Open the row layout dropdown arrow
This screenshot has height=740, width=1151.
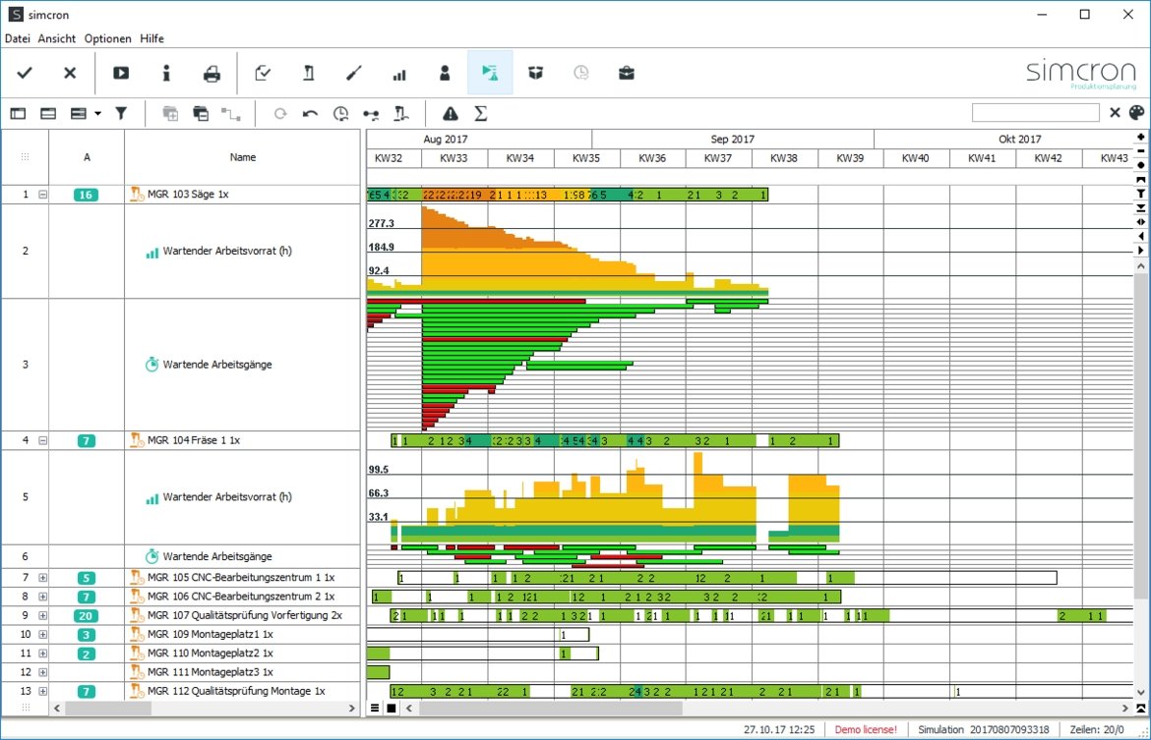(97, 114)
